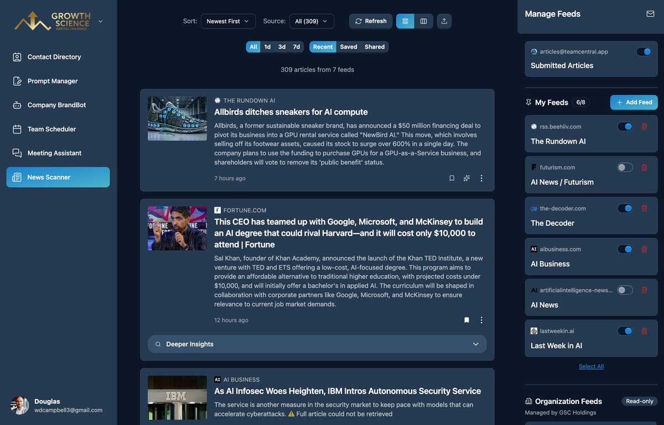Screen dimensions: 664x425
Task: Open the Allbirds ditches sneakers headline
Action: click(x=291, y=112)
